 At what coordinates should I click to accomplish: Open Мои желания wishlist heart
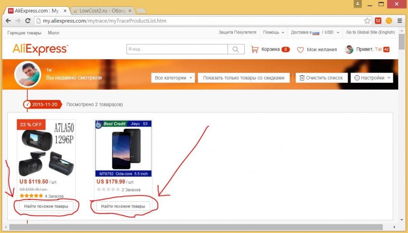pyautogui.click(x=317, y=50)
